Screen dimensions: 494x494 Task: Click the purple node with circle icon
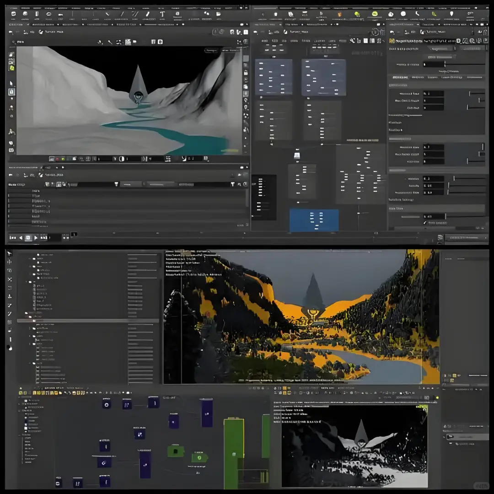[x=106, y=404]
